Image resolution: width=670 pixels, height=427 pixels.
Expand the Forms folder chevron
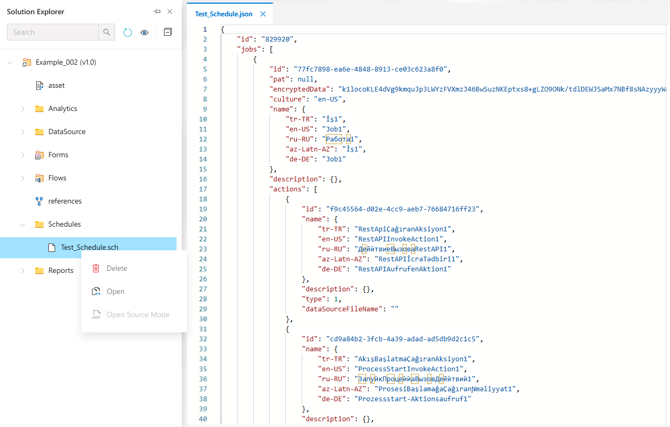[x=23, y=155]
